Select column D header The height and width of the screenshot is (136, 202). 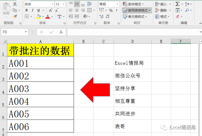[x=133, y=41]
